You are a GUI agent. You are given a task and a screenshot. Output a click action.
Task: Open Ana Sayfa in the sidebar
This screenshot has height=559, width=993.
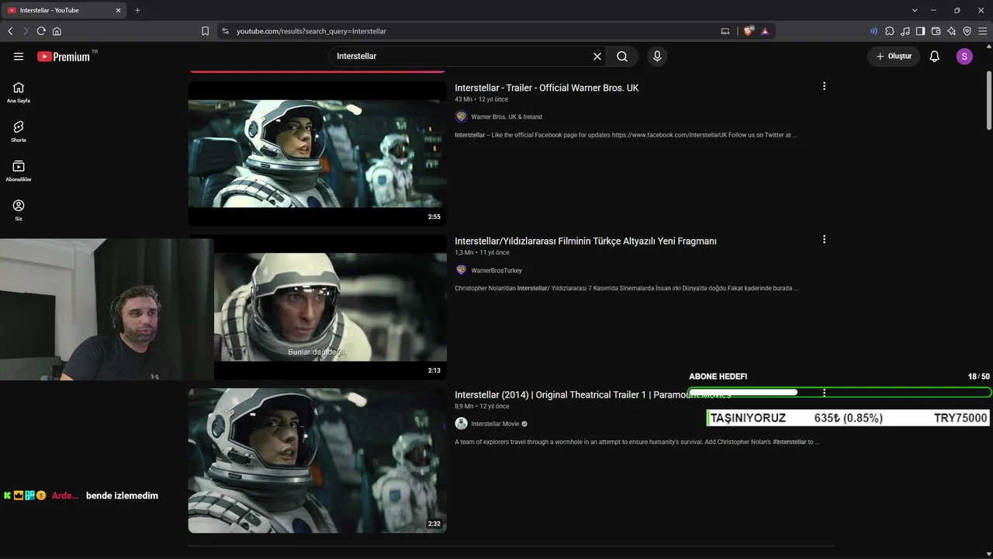19,92
